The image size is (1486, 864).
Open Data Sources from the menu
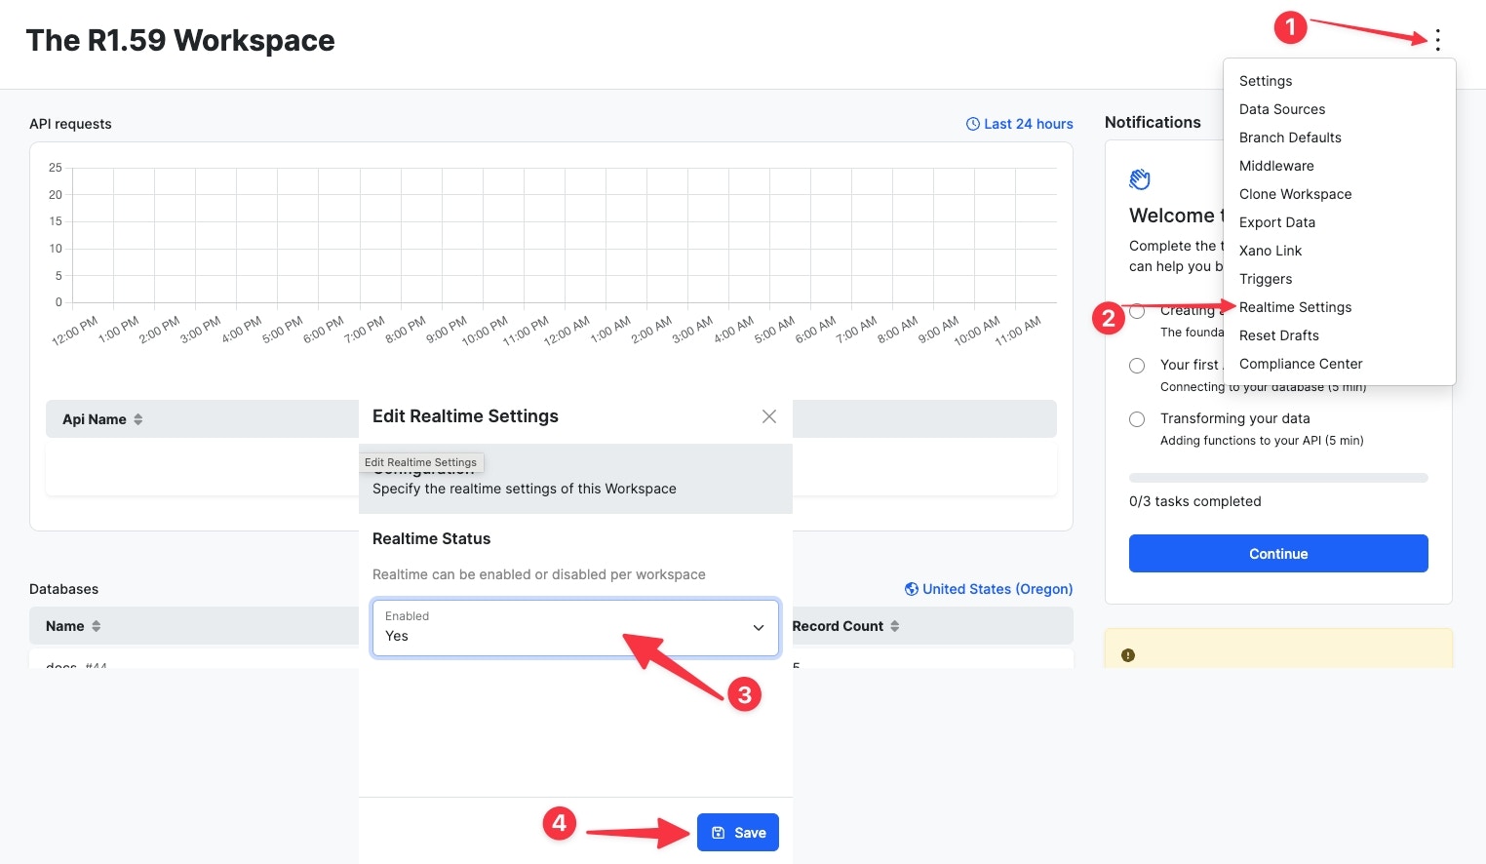[1282, 109]
